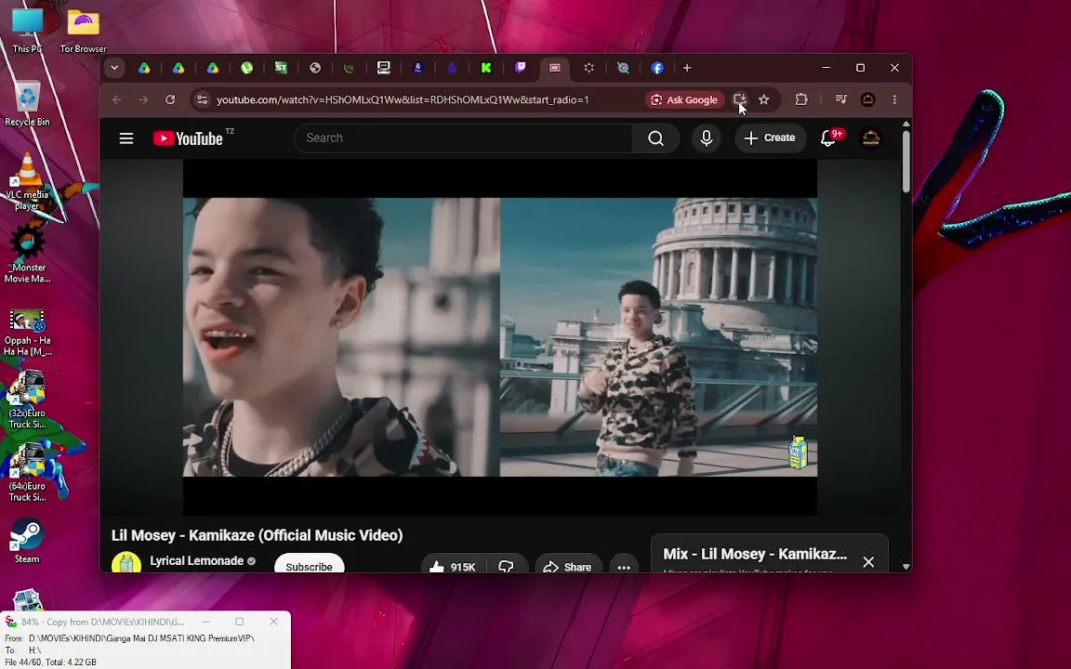Click the scrollbar down arrow in browser
1071x669 pixels.
906,566
